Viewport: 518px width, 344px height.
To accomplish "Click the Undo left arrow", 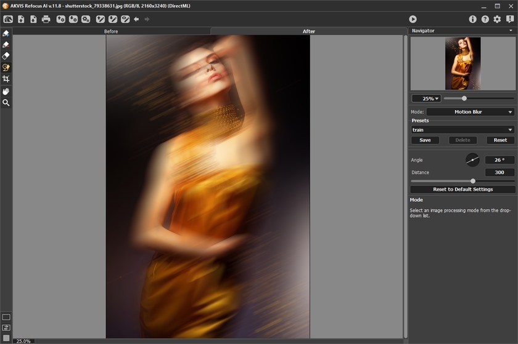I will (137, 19).
